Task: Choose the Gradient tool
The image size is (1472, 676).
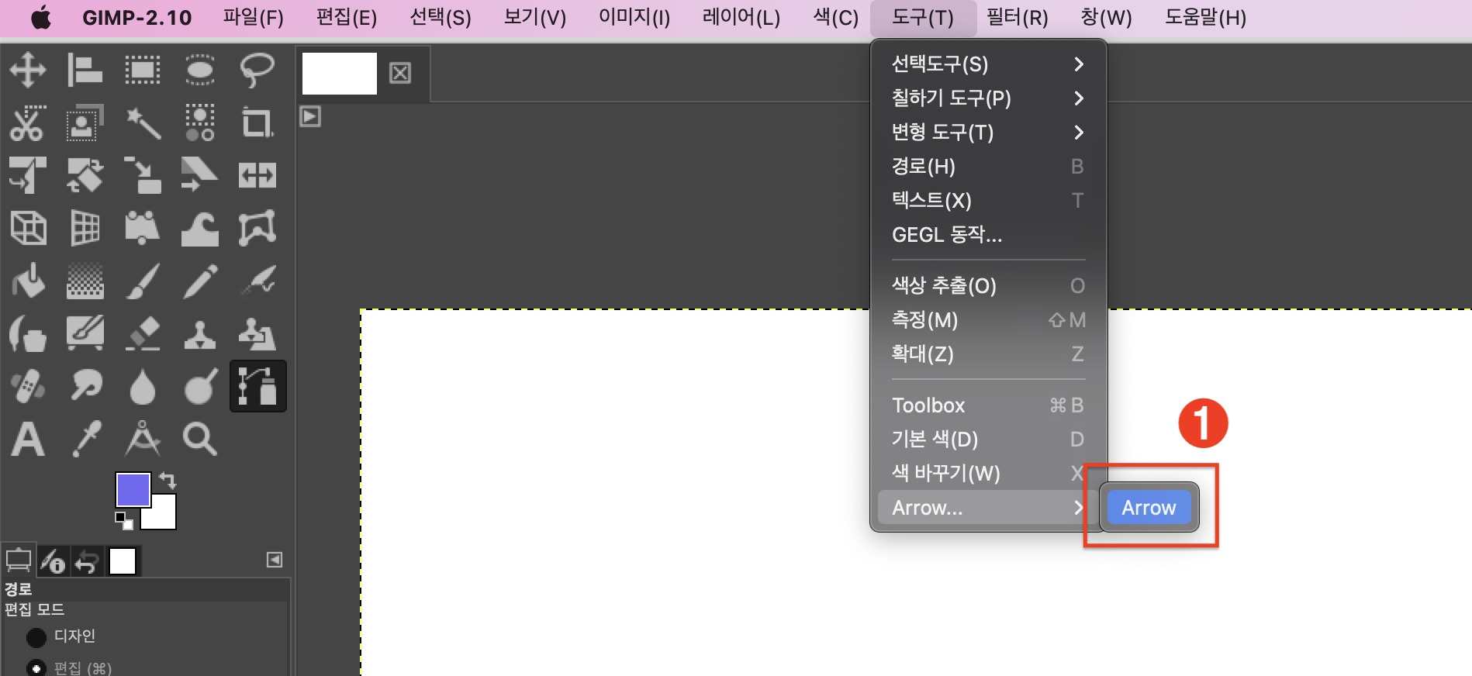Action: coord(85,281)
